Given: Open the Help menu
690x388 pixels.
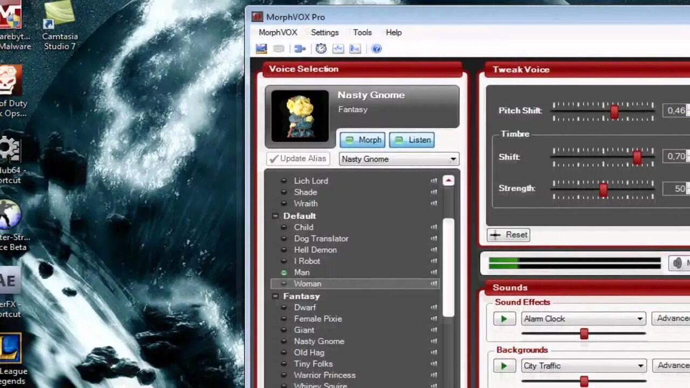Looking at the screenshot, I should click(x=394, y=32).
